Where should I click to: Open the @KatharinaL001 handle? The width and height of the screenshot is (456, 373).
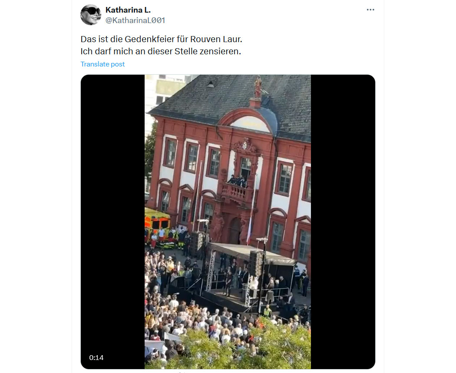click(135, 20)
